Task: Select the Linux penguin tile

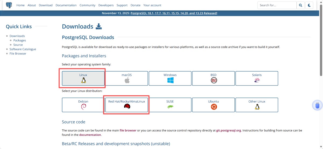Action: [83, 78]
